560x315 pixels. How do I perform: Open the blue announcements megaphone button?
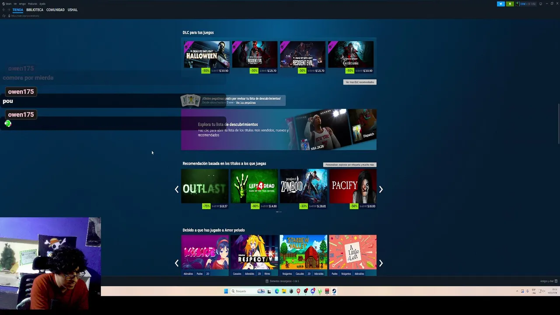tap(501, 4)
